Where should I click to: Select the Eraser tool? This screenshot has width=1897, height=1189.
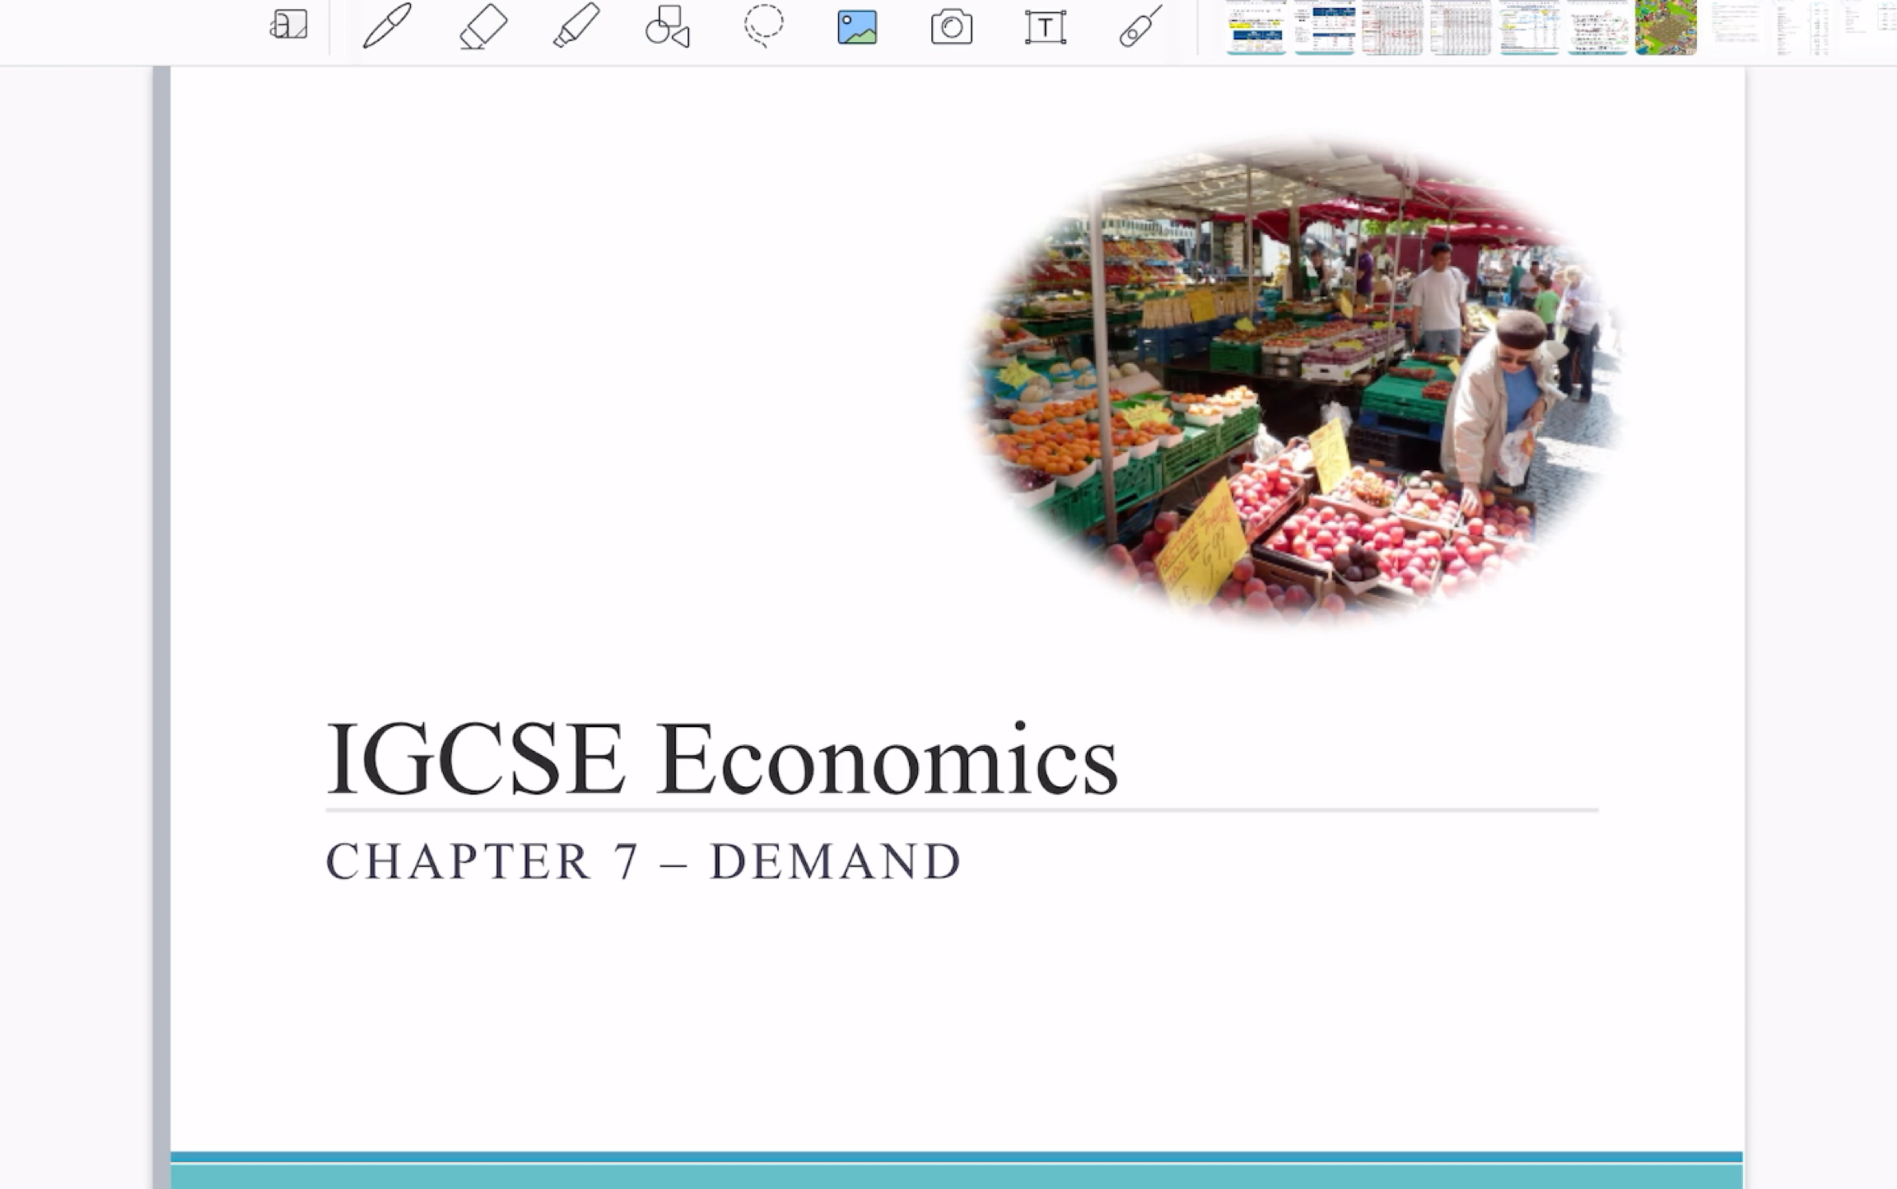[x=482, y=26]
